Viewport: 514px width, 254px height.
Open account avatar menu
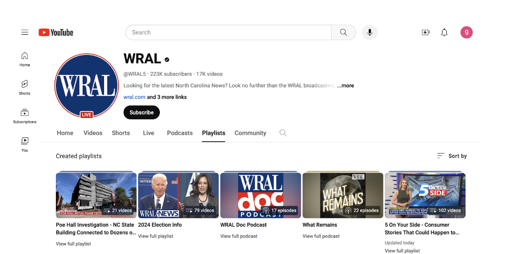(x=466, y=32)
